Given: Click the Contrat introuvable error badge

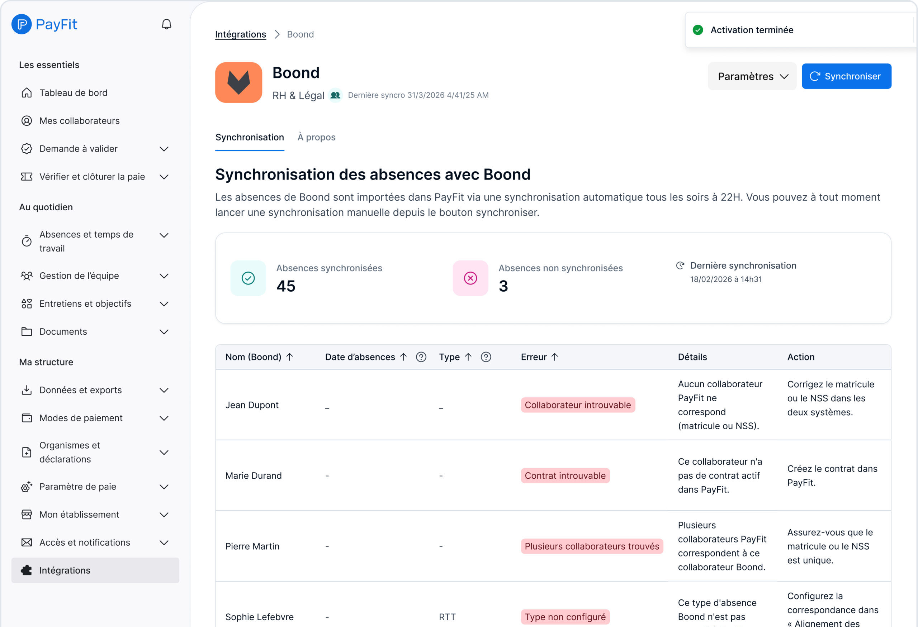Looking at the screenshot, I should pos(565,476).
